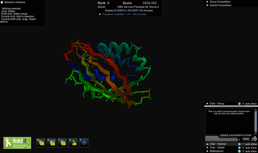Click the green Notifications status icon
The image size is (258, 153).
(x=239, y=151)
